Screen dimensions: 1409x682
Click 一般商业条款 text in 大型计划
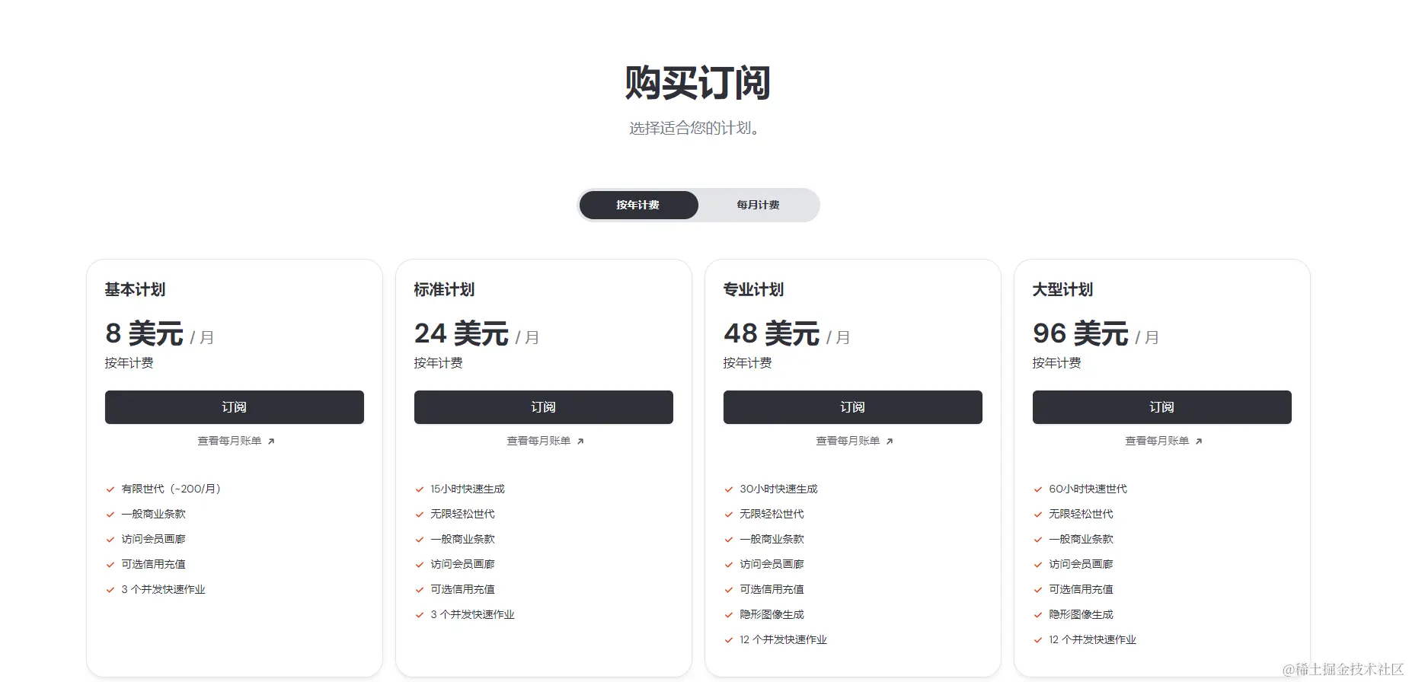coord(1081,539)
